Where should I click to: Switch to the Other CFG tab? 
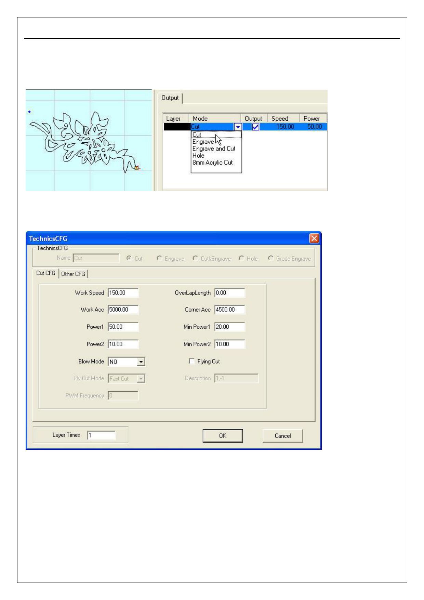73,274
